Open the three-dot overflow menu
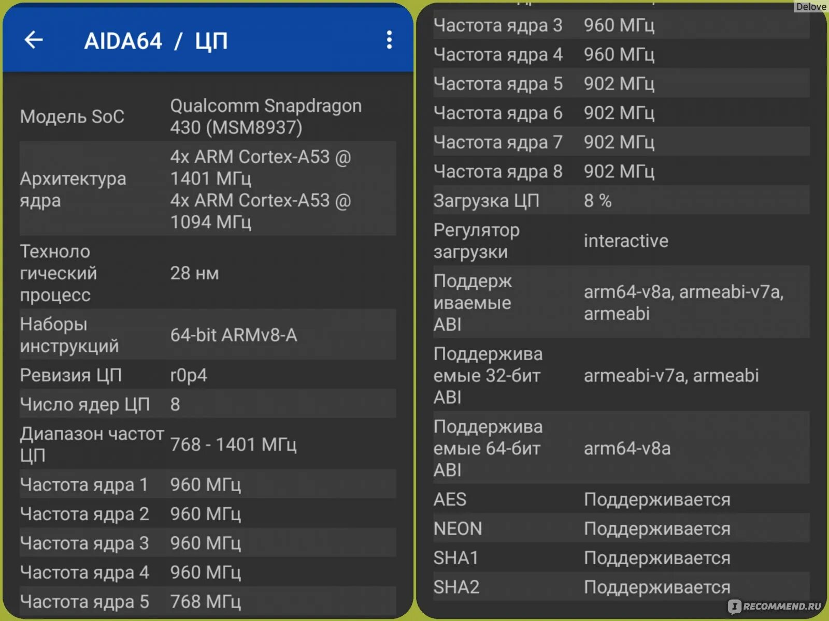 [x=389, y=40]
